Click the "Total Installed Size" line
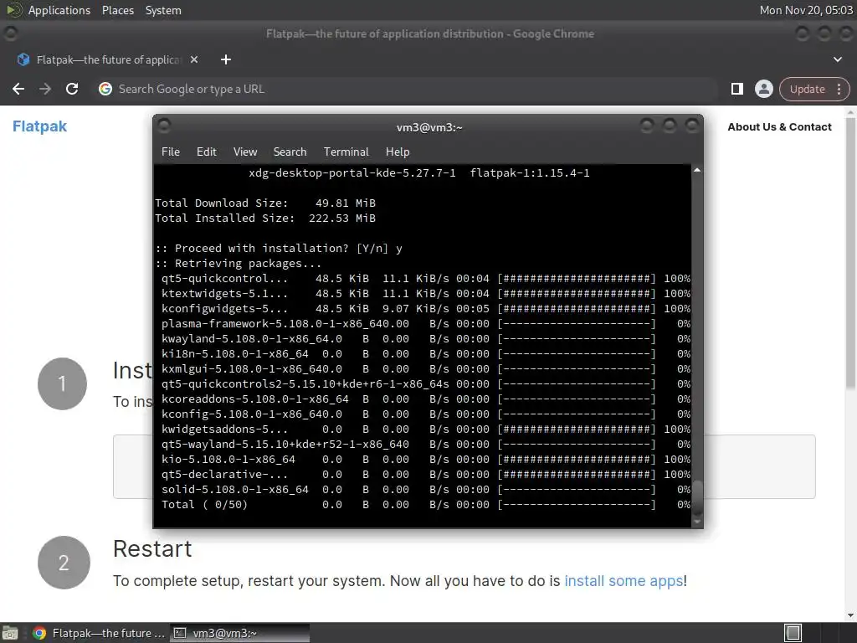This screenshot has width=857, height=643. pos(265,219)
